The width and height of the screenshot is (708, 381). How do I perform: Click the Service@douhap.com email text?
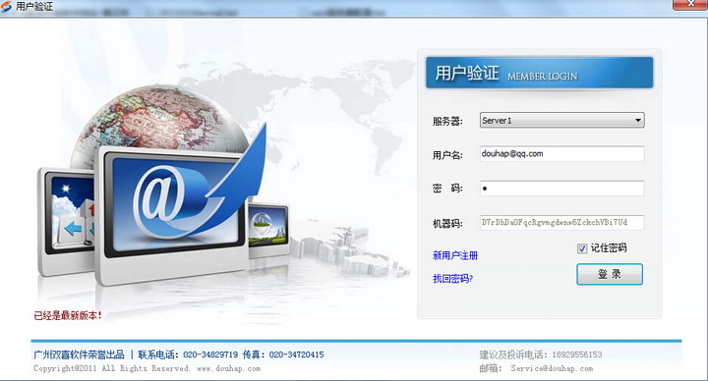pos(552,368)
